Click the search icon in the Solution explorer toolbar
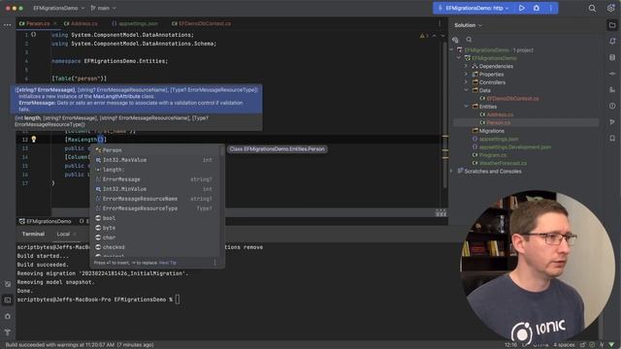The height and width of the screenshot is (349, 621). point(469,39)
